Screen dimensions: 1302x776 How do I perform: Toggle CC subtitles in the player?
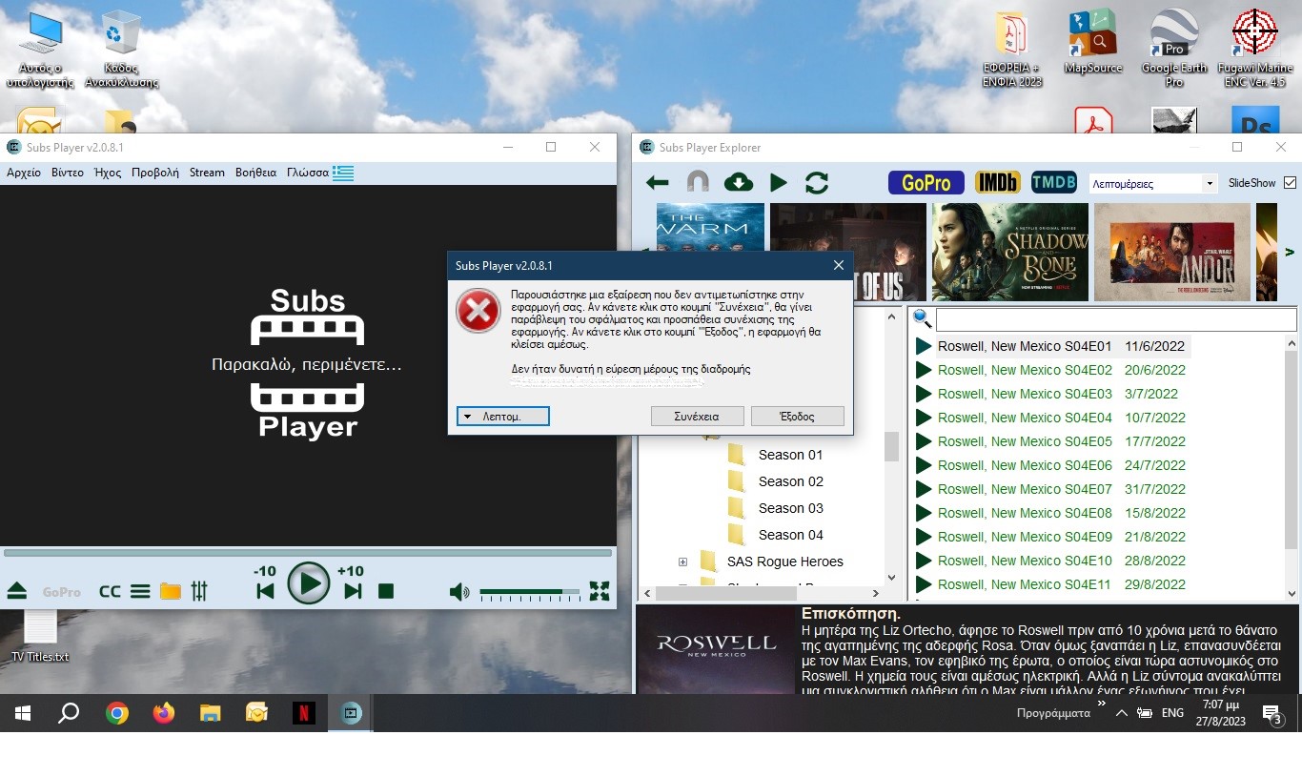click(x=110, y=591)
